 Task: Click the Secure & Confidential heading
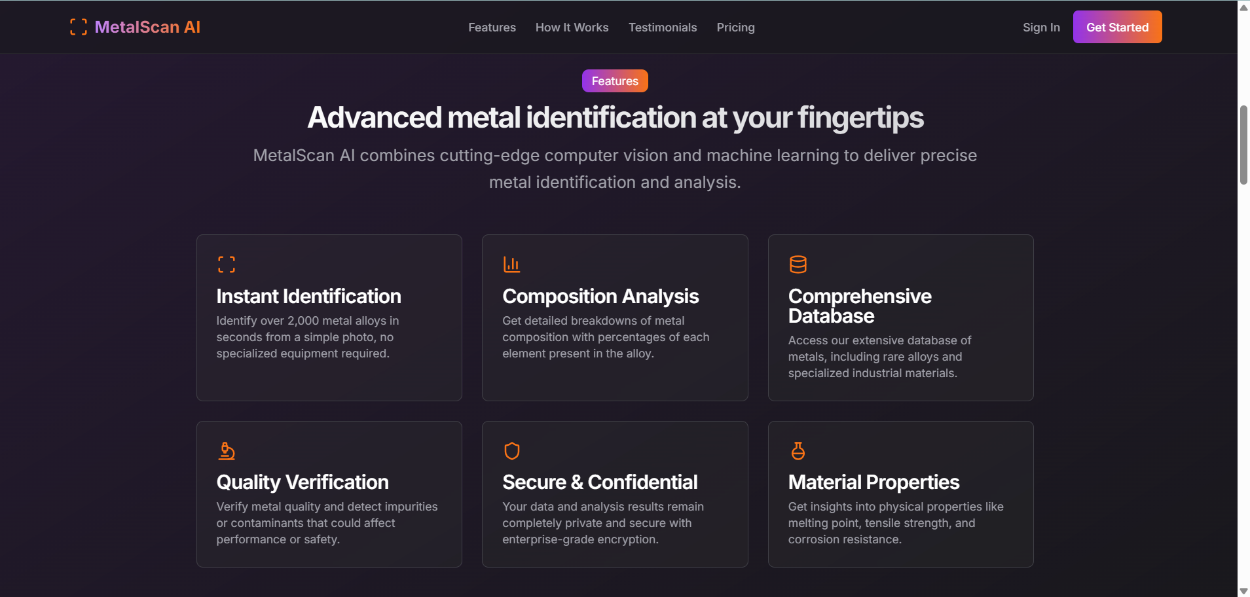click(x=600, y=482)
